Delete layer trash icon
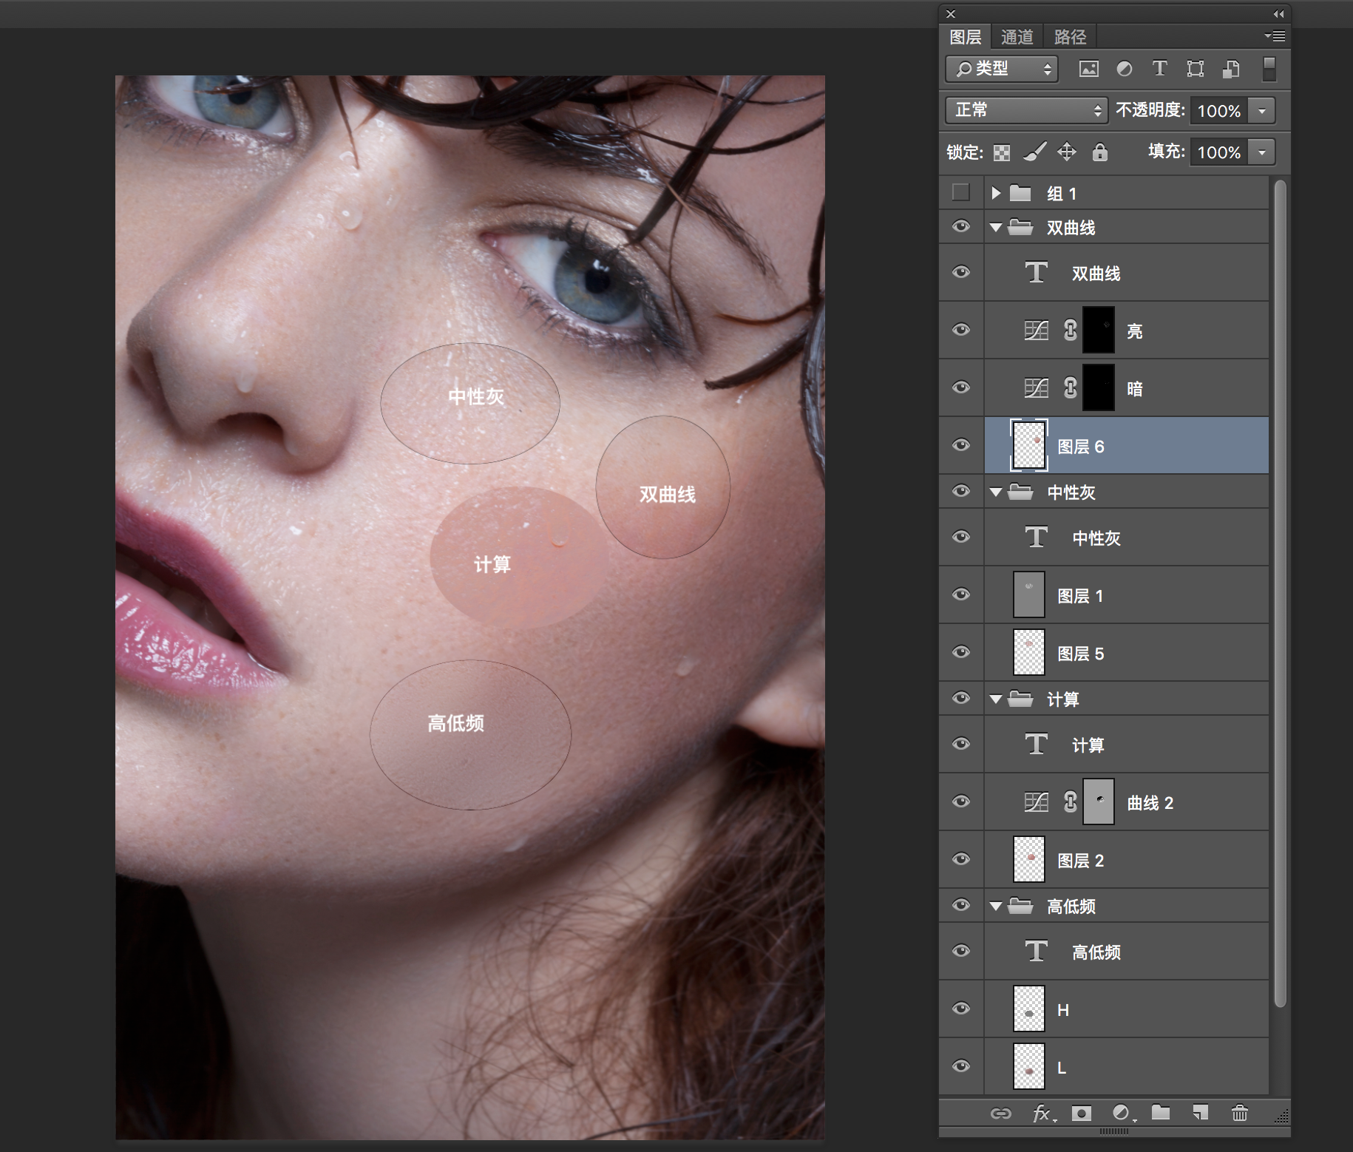1353x1152 pixels. [1240, 1112]
